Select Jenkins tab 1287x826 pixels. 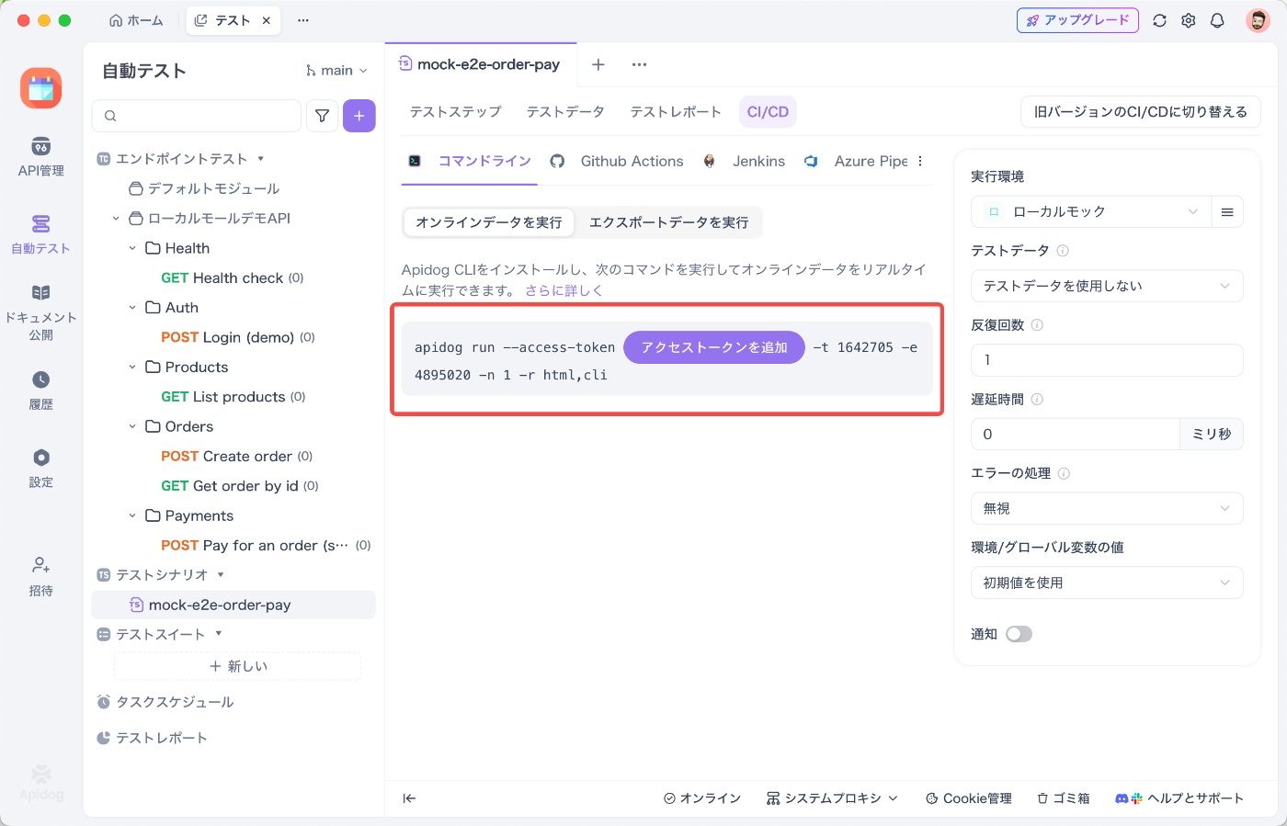[745, 161]
